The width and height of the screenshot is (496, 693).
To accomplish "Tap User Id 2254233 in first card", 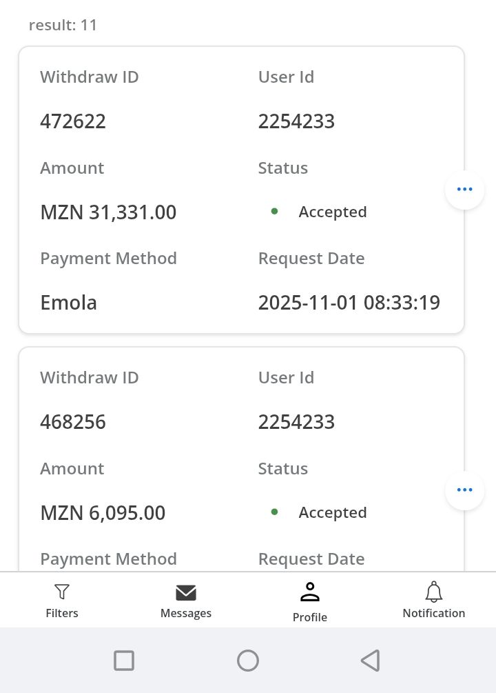I will (296, 121).
